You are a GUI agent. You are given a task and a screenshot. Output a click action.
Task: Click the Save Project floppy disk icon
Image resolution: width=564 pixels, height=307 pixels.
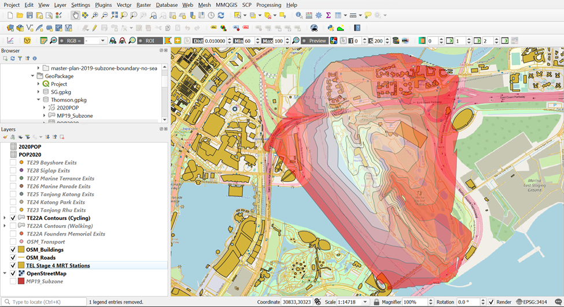point(30,16)
